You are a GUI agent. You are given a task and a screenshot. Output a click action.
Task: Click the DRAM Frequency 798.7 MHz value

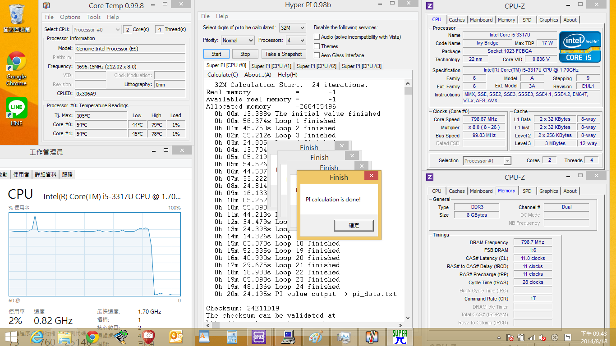click(533, 242)
